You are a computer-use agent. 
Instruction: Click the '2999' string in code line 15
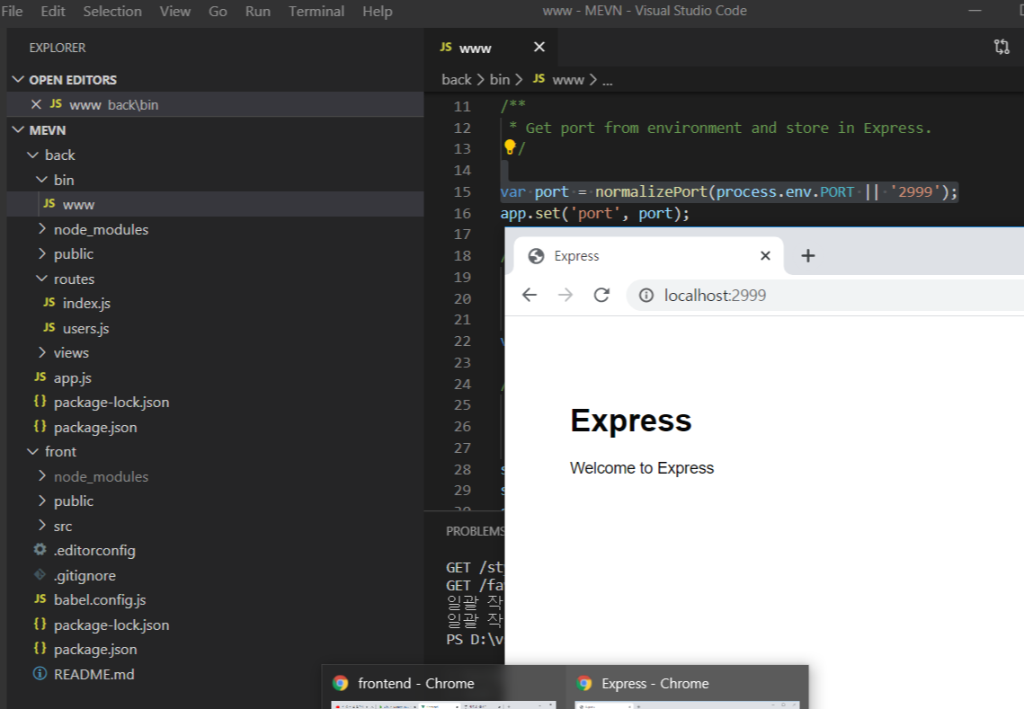point(915,192)
